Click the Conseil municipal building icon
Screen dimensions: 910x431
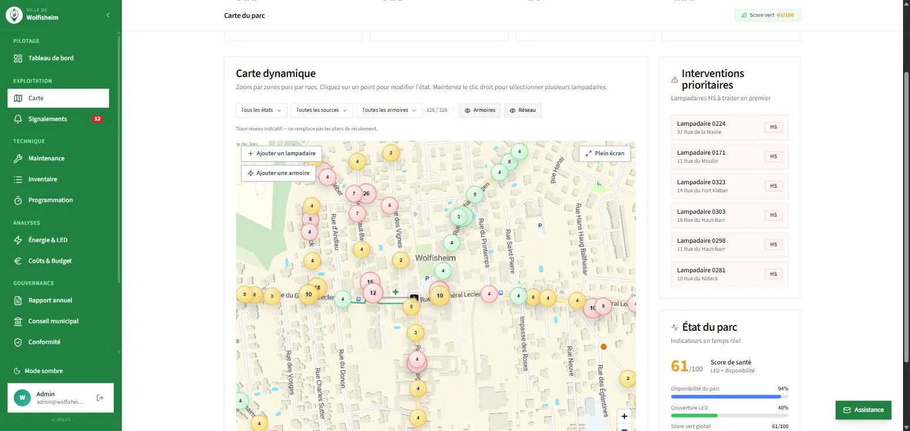pyautogui.click(x=18, y=322)
